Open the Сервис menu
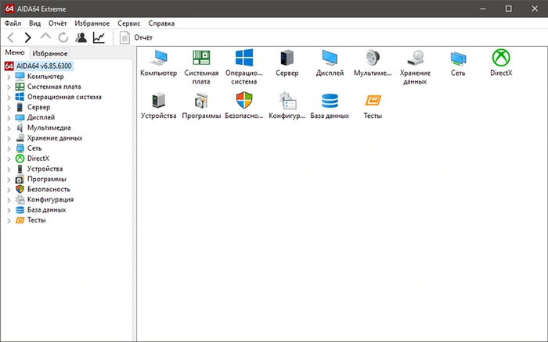This screenshot has height=342, width=548. (129, 23)
